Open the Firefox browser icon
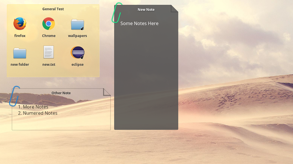 (x=20, y=24)
